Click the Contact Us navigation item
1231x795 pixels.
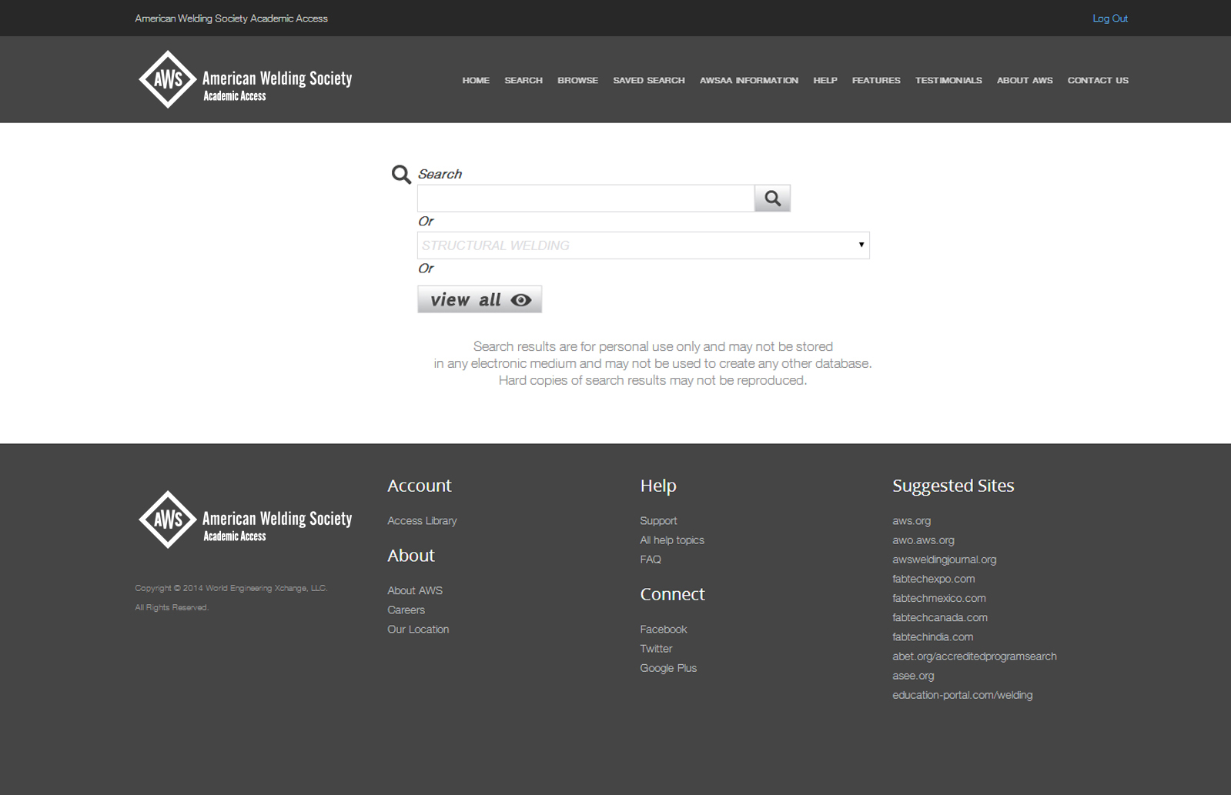click(x=1097, y=81)
